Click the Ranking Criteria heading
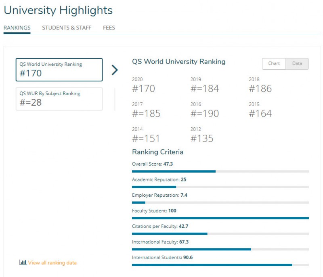The image size is (323, 277). pos(157,152)
